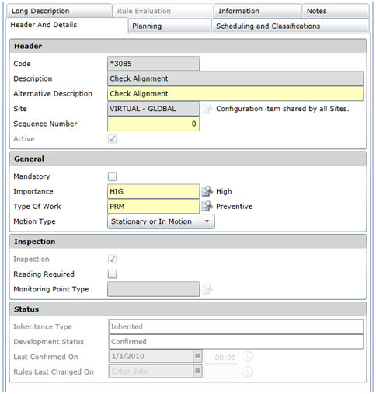This screenshot has height=394, width=376.
Task: Enable the Reading Required checkbox
Action: click(x=113, y=274)
